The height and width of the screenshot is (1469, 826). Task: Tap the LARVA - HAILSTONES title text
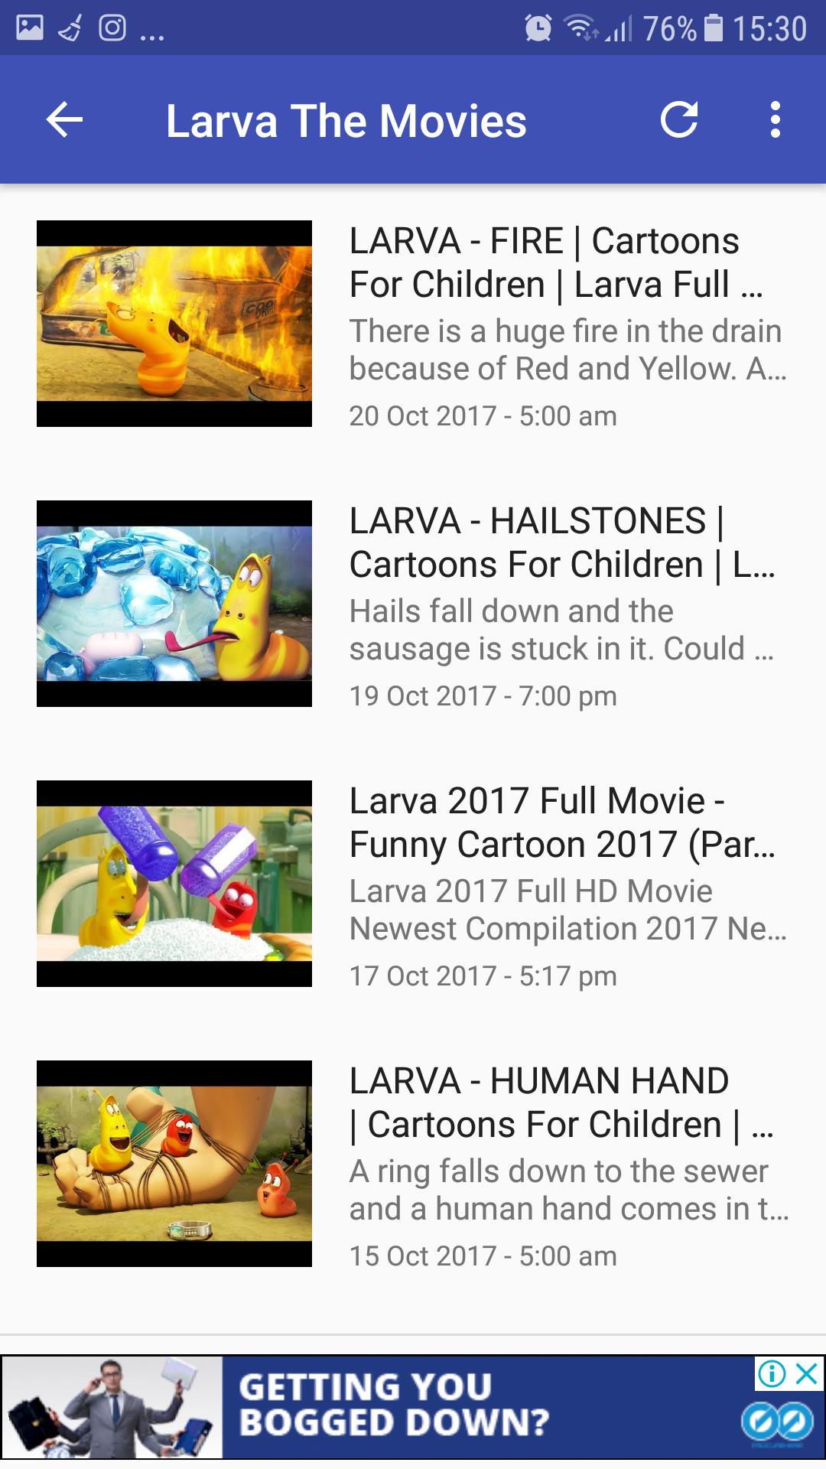tap(562, 542)
